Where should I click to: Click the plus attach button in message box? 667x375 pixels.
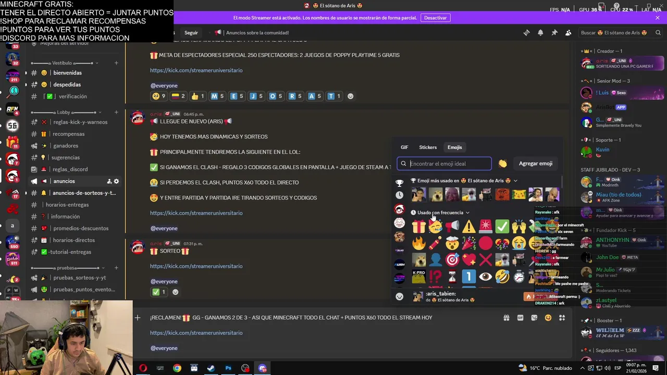click(138, 318)
